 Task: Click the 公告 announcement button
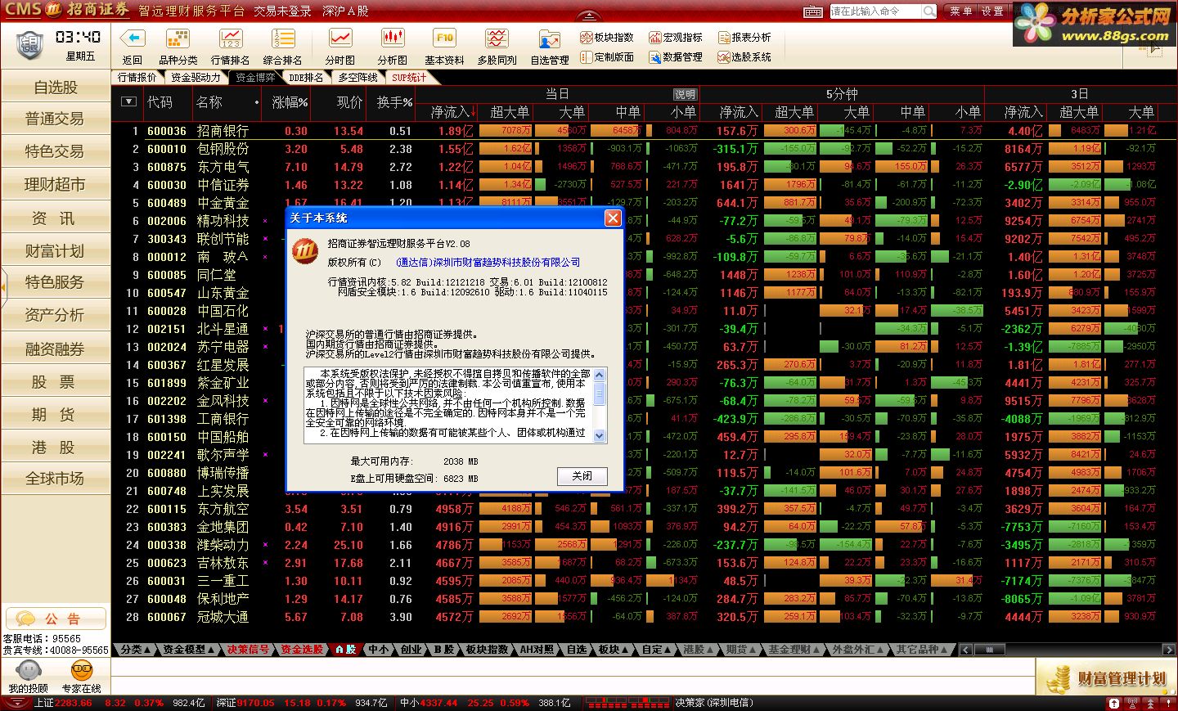point(56,619)
